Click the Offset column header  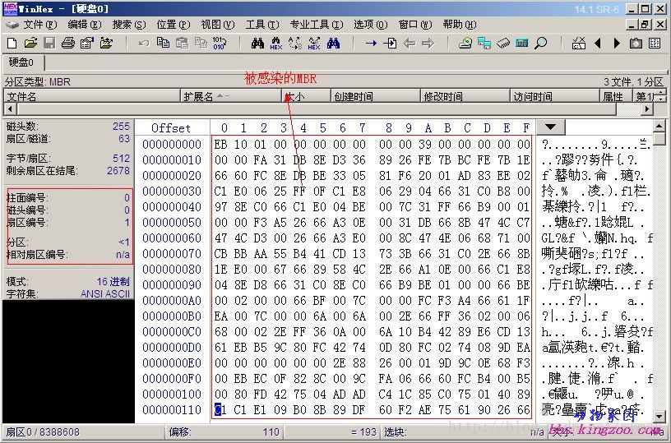pos(171,128)
